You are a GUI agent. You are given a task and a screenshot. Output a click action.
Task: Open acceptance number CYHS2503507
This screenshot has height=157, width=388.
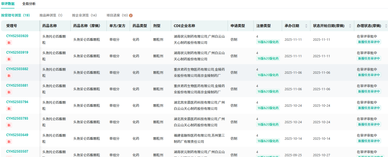point(17,152)
